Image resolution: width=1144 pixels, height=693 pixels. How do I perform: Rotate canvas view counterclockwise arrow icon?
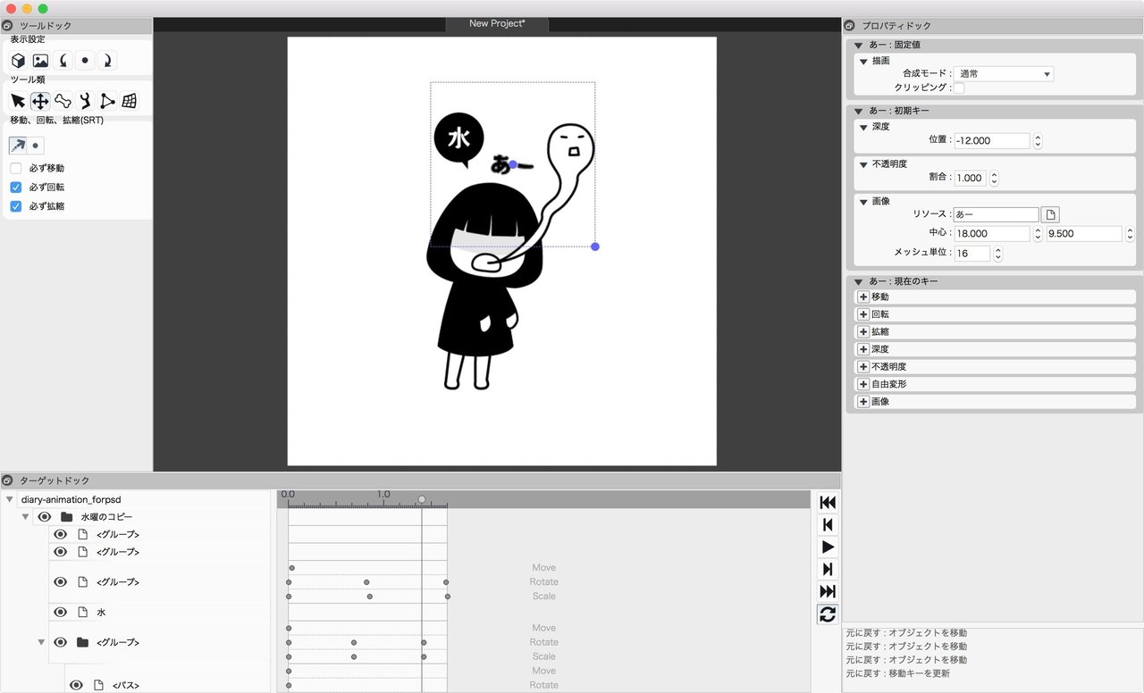[63, 61]
